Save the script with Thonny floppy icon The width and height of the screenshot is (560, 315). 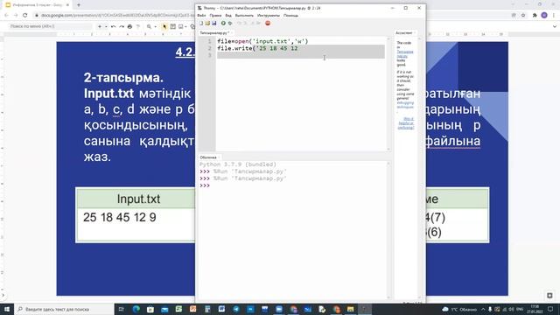click(x=213, y=24)
